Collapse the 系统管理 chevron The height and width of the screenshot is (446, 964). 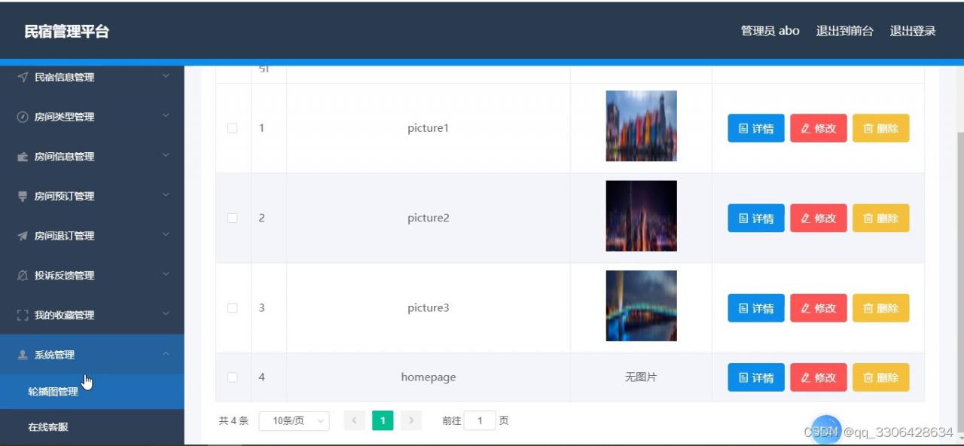[166, 353]
